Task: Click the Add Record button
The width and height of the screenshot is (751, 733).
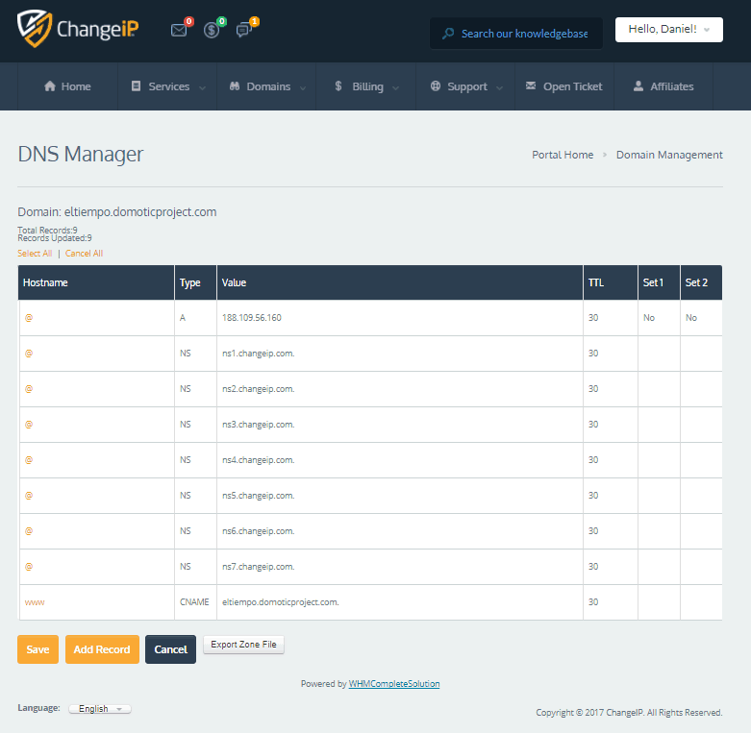Action: [102, 649]
